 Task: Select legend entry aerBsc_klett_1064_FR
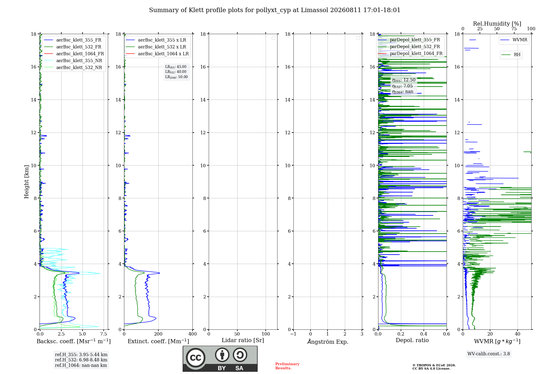click(x=80, y=54)
